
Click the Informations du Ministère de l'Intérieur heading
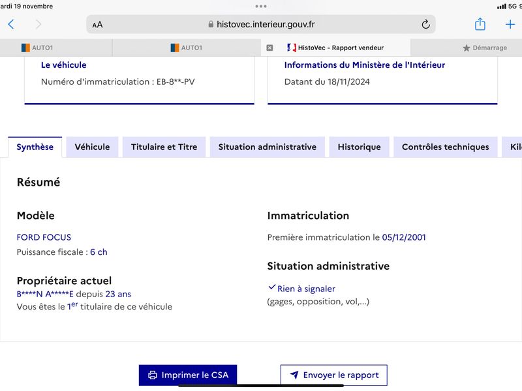[x=365, y=65]
